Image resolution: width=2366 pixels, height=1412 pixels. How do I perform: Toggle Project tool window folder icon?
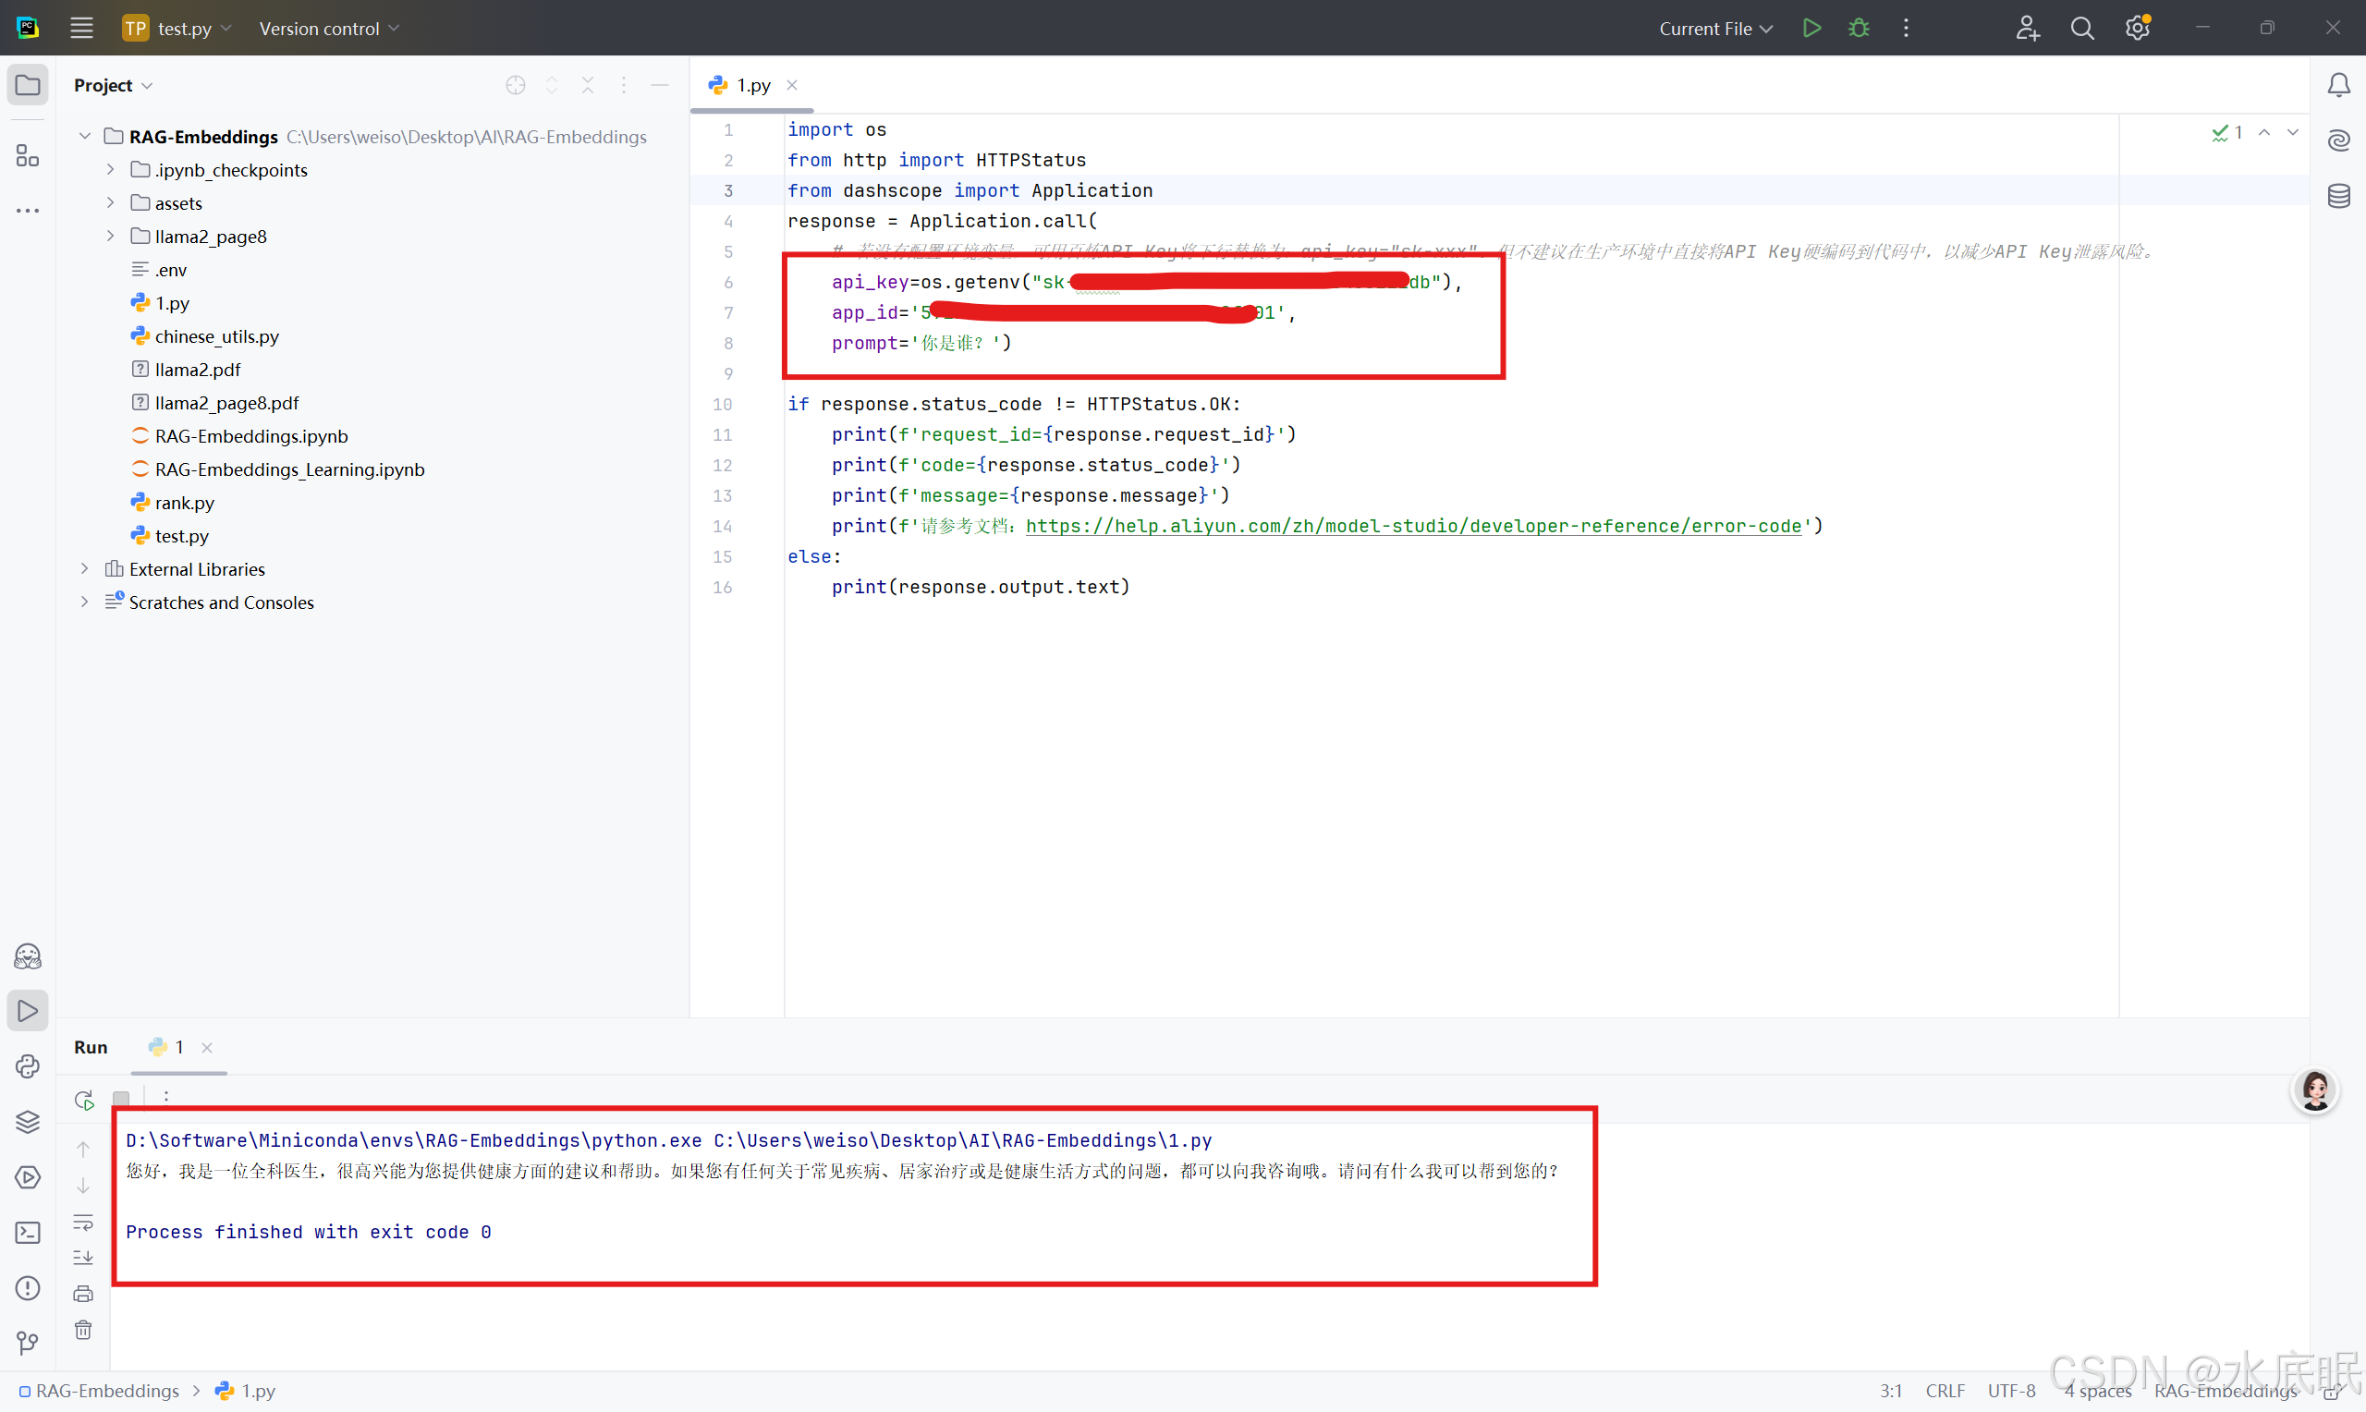[x=28, y=85]
